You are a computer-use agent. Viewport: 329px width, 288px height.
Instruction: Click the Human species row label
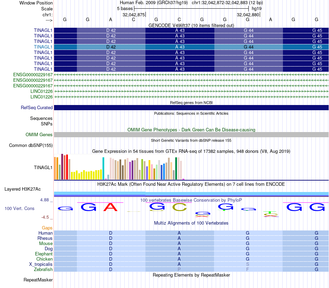pos(45,233)
